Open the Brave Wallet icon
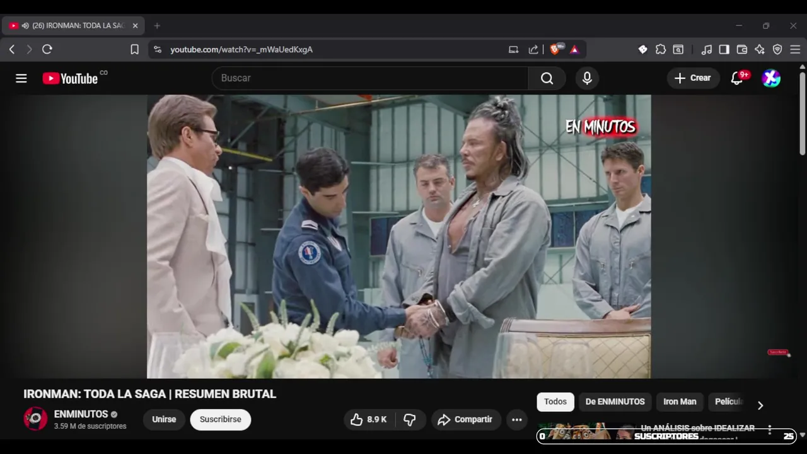The image size is (807, 454). (742, 49)
